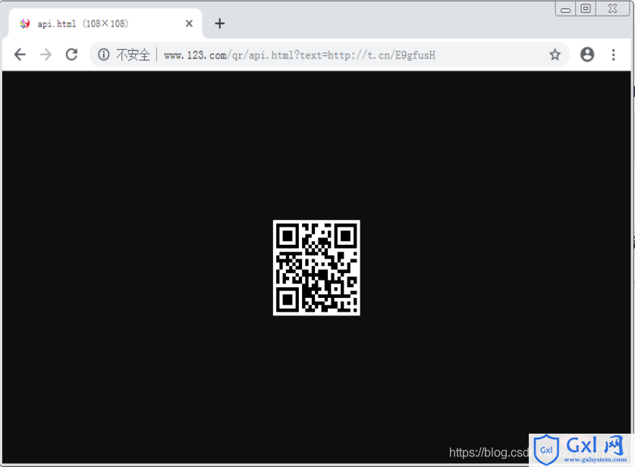The image size is (635, 467).
Task: Open the Chrome three-dot menu
Action: click(614, 55)
